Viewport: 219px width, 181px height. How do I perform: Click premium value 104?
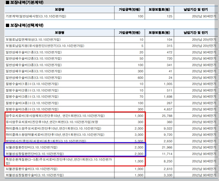click(169, 40)
